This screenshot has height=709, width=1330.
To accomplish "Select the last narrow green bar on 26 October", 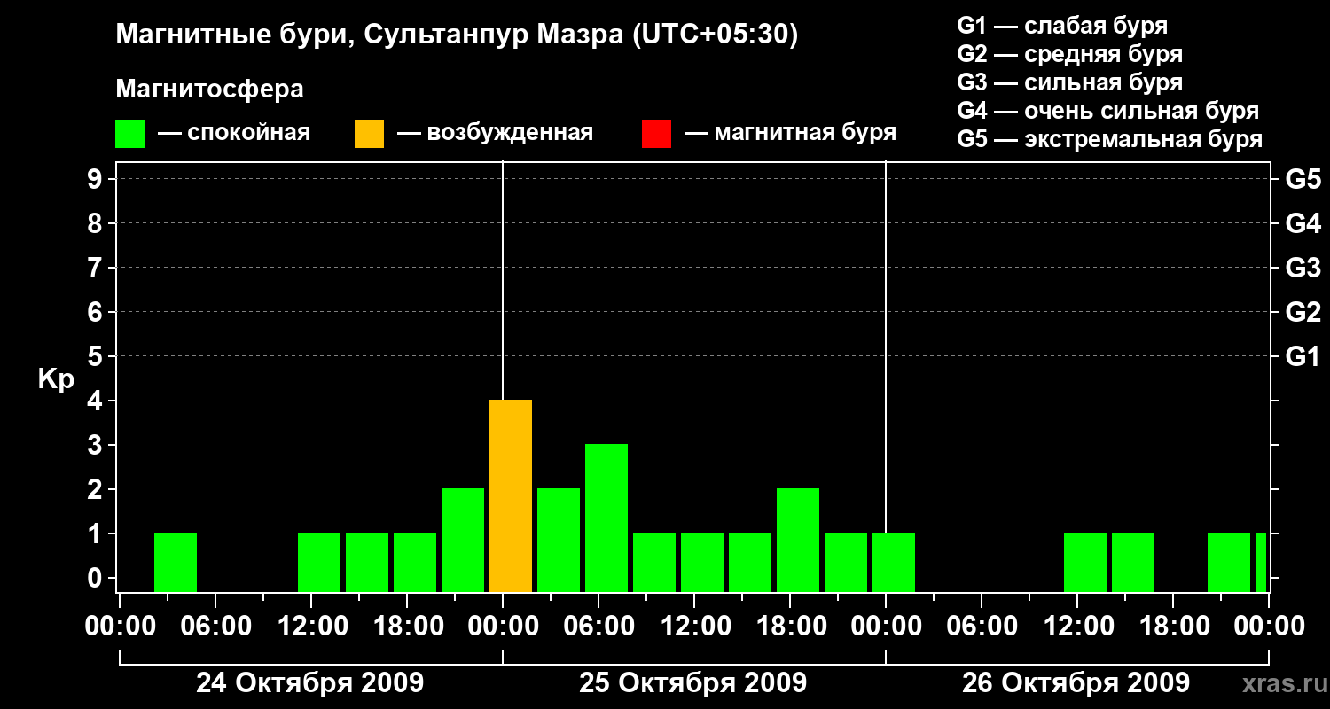I will click(x=1261, y=563).
